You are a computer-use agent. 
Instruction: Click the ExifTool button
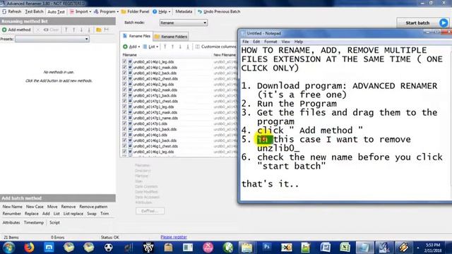tap(150, 211)
